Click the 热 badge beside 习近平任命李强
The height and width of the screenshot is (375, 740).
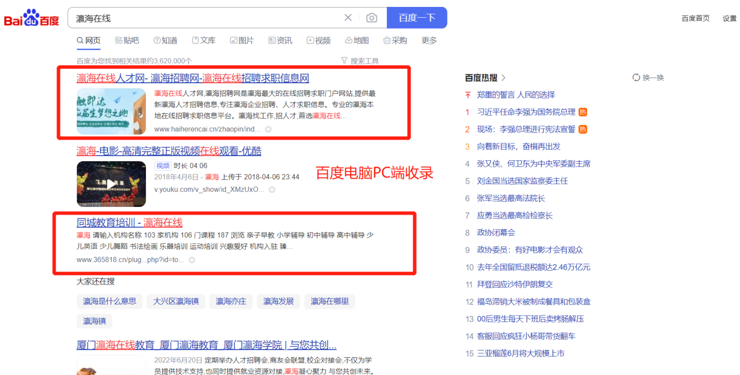[x=583, y=112]
